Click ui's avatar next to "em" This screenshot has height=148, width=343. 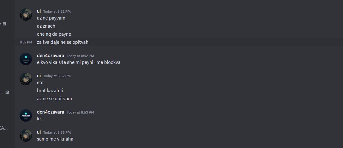coord(26,79)
